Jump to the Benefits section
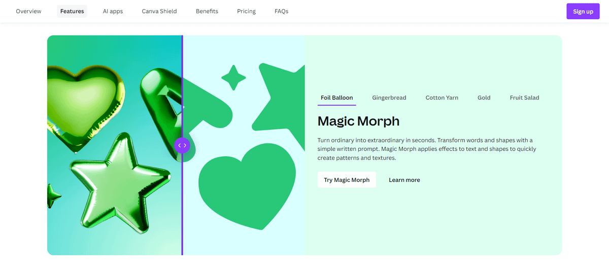The height and width of the screenshot is (278, 609). 207,11
